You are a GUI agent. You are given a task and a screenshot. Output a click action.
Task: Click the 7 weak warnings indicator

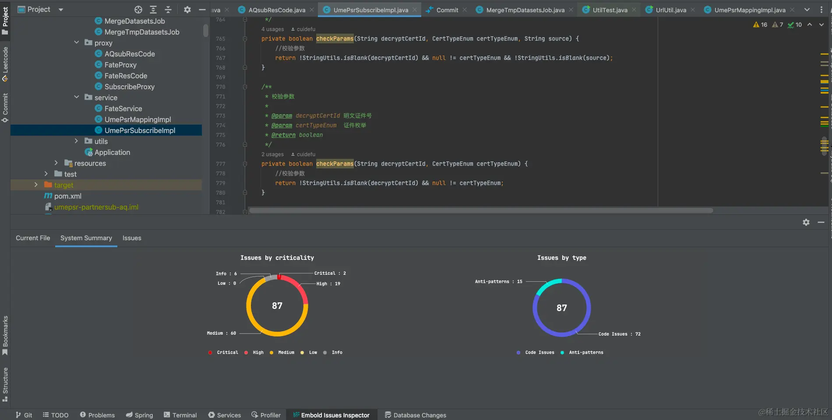tap(778, 24)
